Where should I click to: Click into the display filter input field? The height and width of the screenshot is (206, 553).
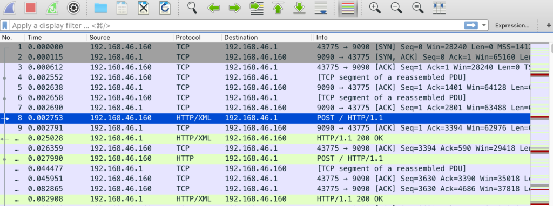pyautogui.click(x=237, y=26)
